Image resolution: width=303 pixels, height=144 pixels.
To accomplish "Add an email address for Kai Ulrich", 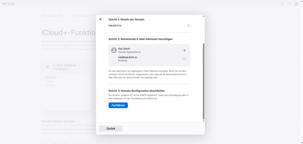I will (x=184, y=50).
